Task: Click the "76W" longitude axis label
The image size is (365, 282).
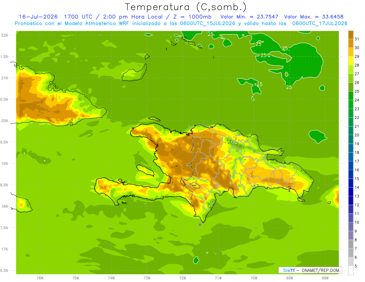Action: (40, 278)
